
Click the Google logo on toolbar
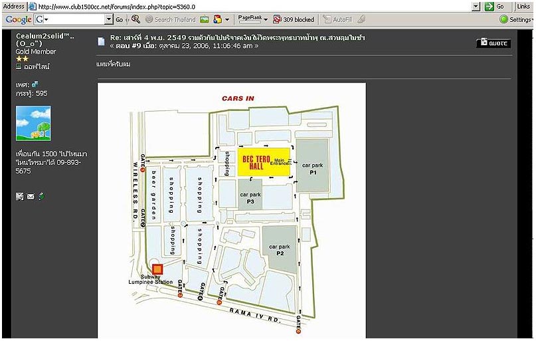click(18, 19)
